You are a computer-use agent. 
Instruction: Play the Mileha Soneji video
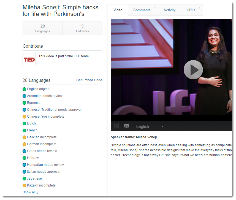193,70
